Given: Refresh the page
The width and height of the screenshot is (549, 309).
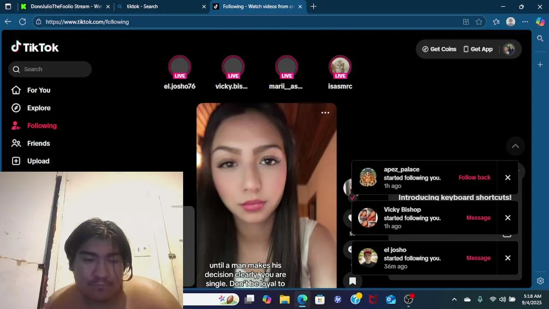Looking at the screenshot, I should tap(23, 21).
